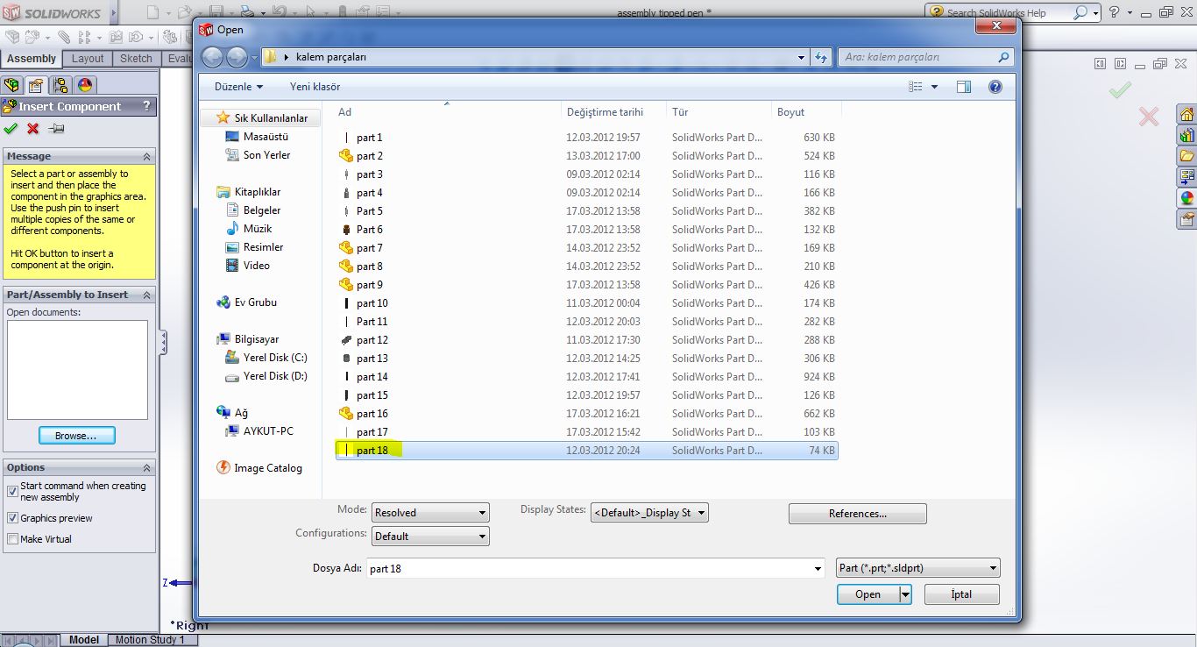
Task: Enable the Make Virtual checkbox
Action: coord(12,539)
